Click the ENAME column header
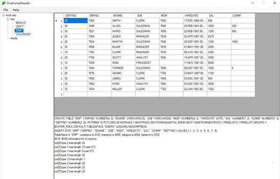The image size is (280, 179). click(x=123, y=16)
